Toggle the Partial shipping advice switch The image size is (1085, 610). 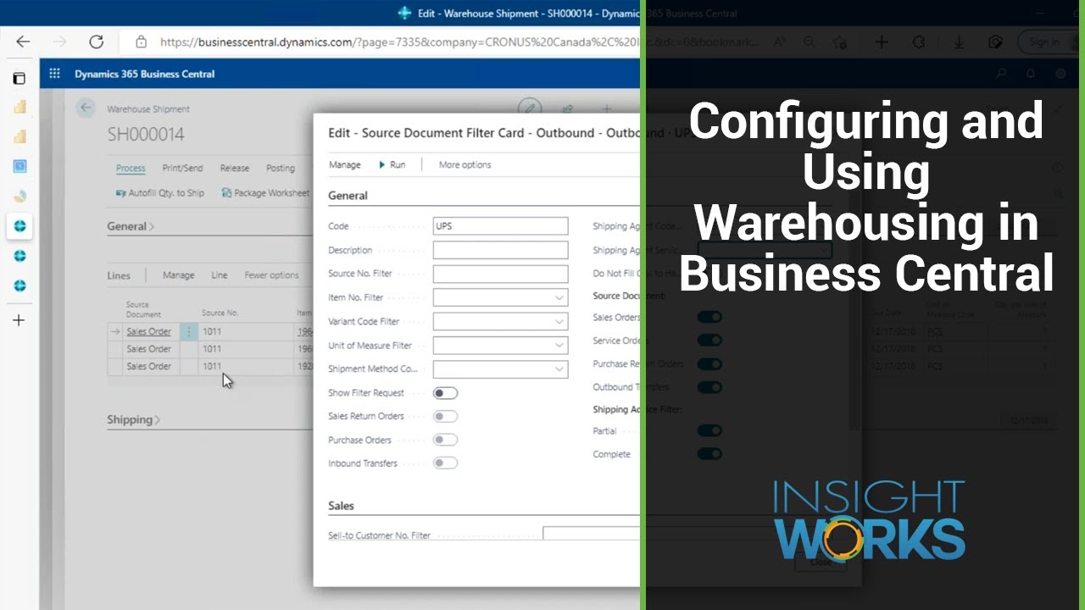coord(709,431)
